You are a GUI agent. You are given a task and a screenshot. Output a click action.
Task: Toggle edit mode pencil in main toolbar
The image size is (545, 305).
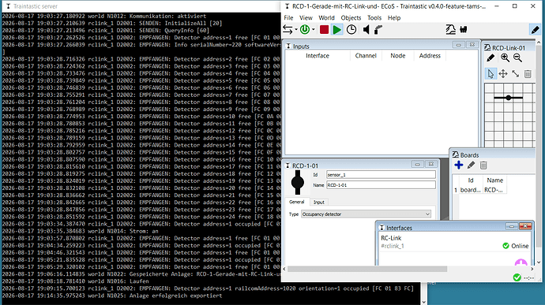(536, 29)
